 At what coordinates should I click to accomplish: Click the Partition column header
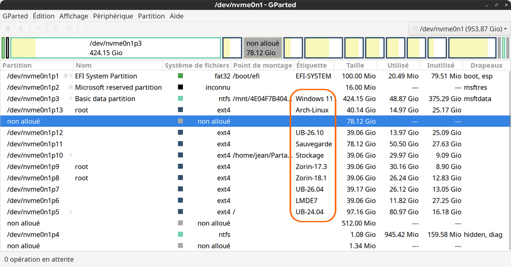[37, 65]
